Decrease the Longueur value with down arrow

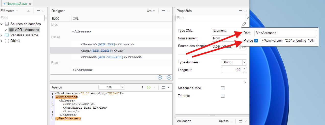[245, 72]
